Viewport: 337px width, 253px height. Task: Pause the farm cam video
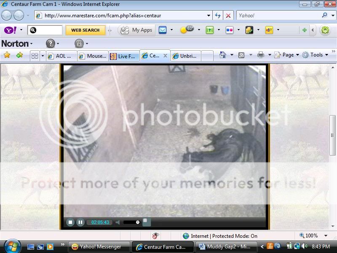(80, 222)
